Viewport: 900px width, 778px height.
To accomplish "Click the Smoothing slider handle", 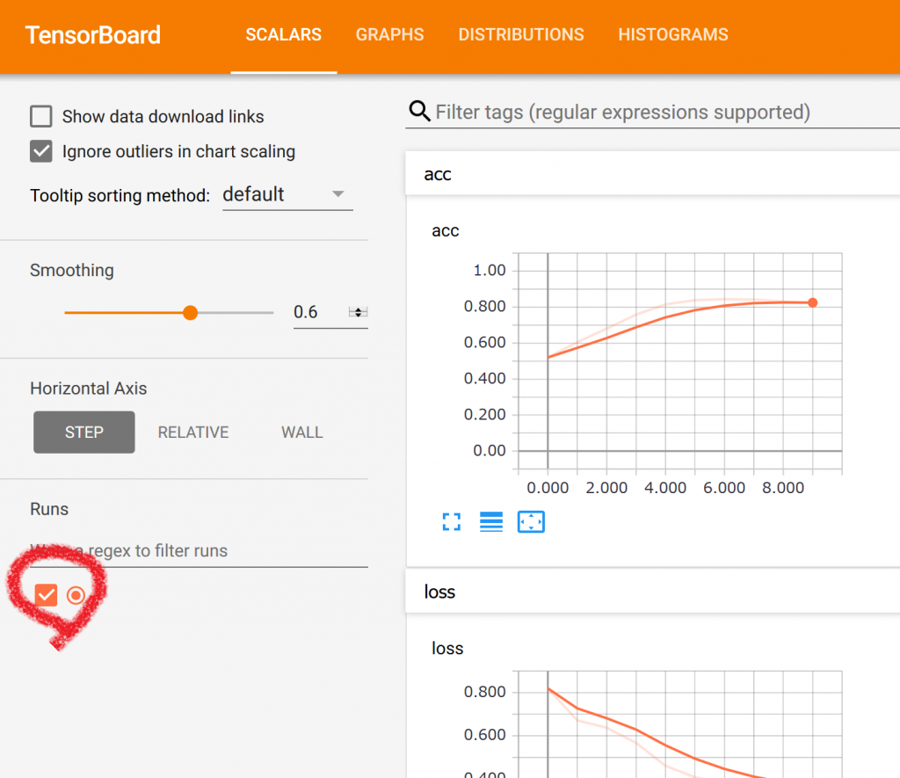I will pos(190,312).
